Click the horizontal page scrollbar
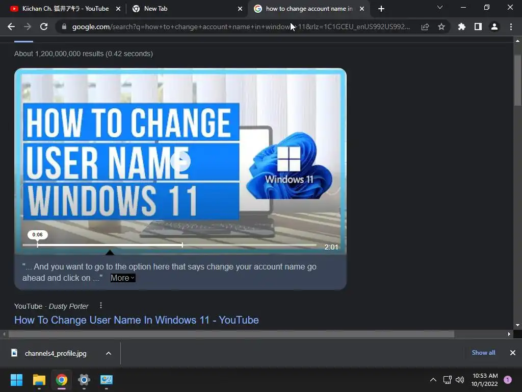Image resolution: width=522 pixels, height=392 pixels. (231, 334)
